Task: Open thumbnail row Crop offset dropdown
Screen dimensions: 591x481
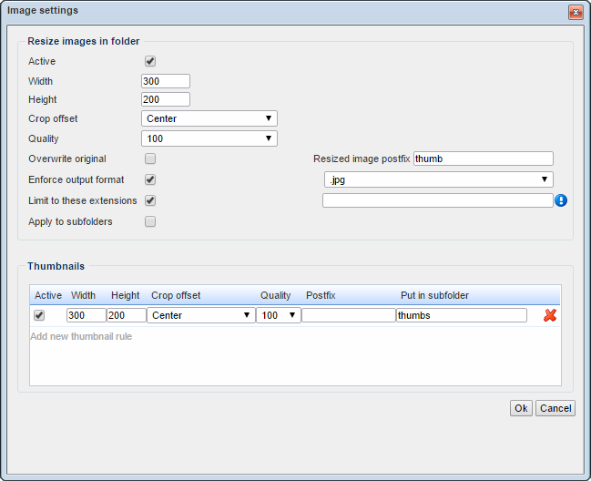Action: click(200, 315)
